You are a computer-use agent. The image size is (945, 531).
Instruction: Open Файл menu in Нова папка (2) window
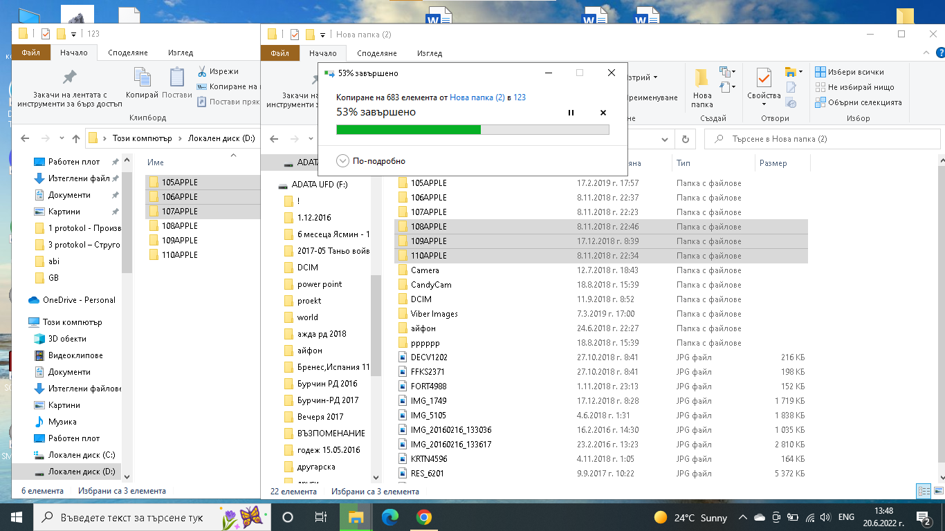click(279, 53)
